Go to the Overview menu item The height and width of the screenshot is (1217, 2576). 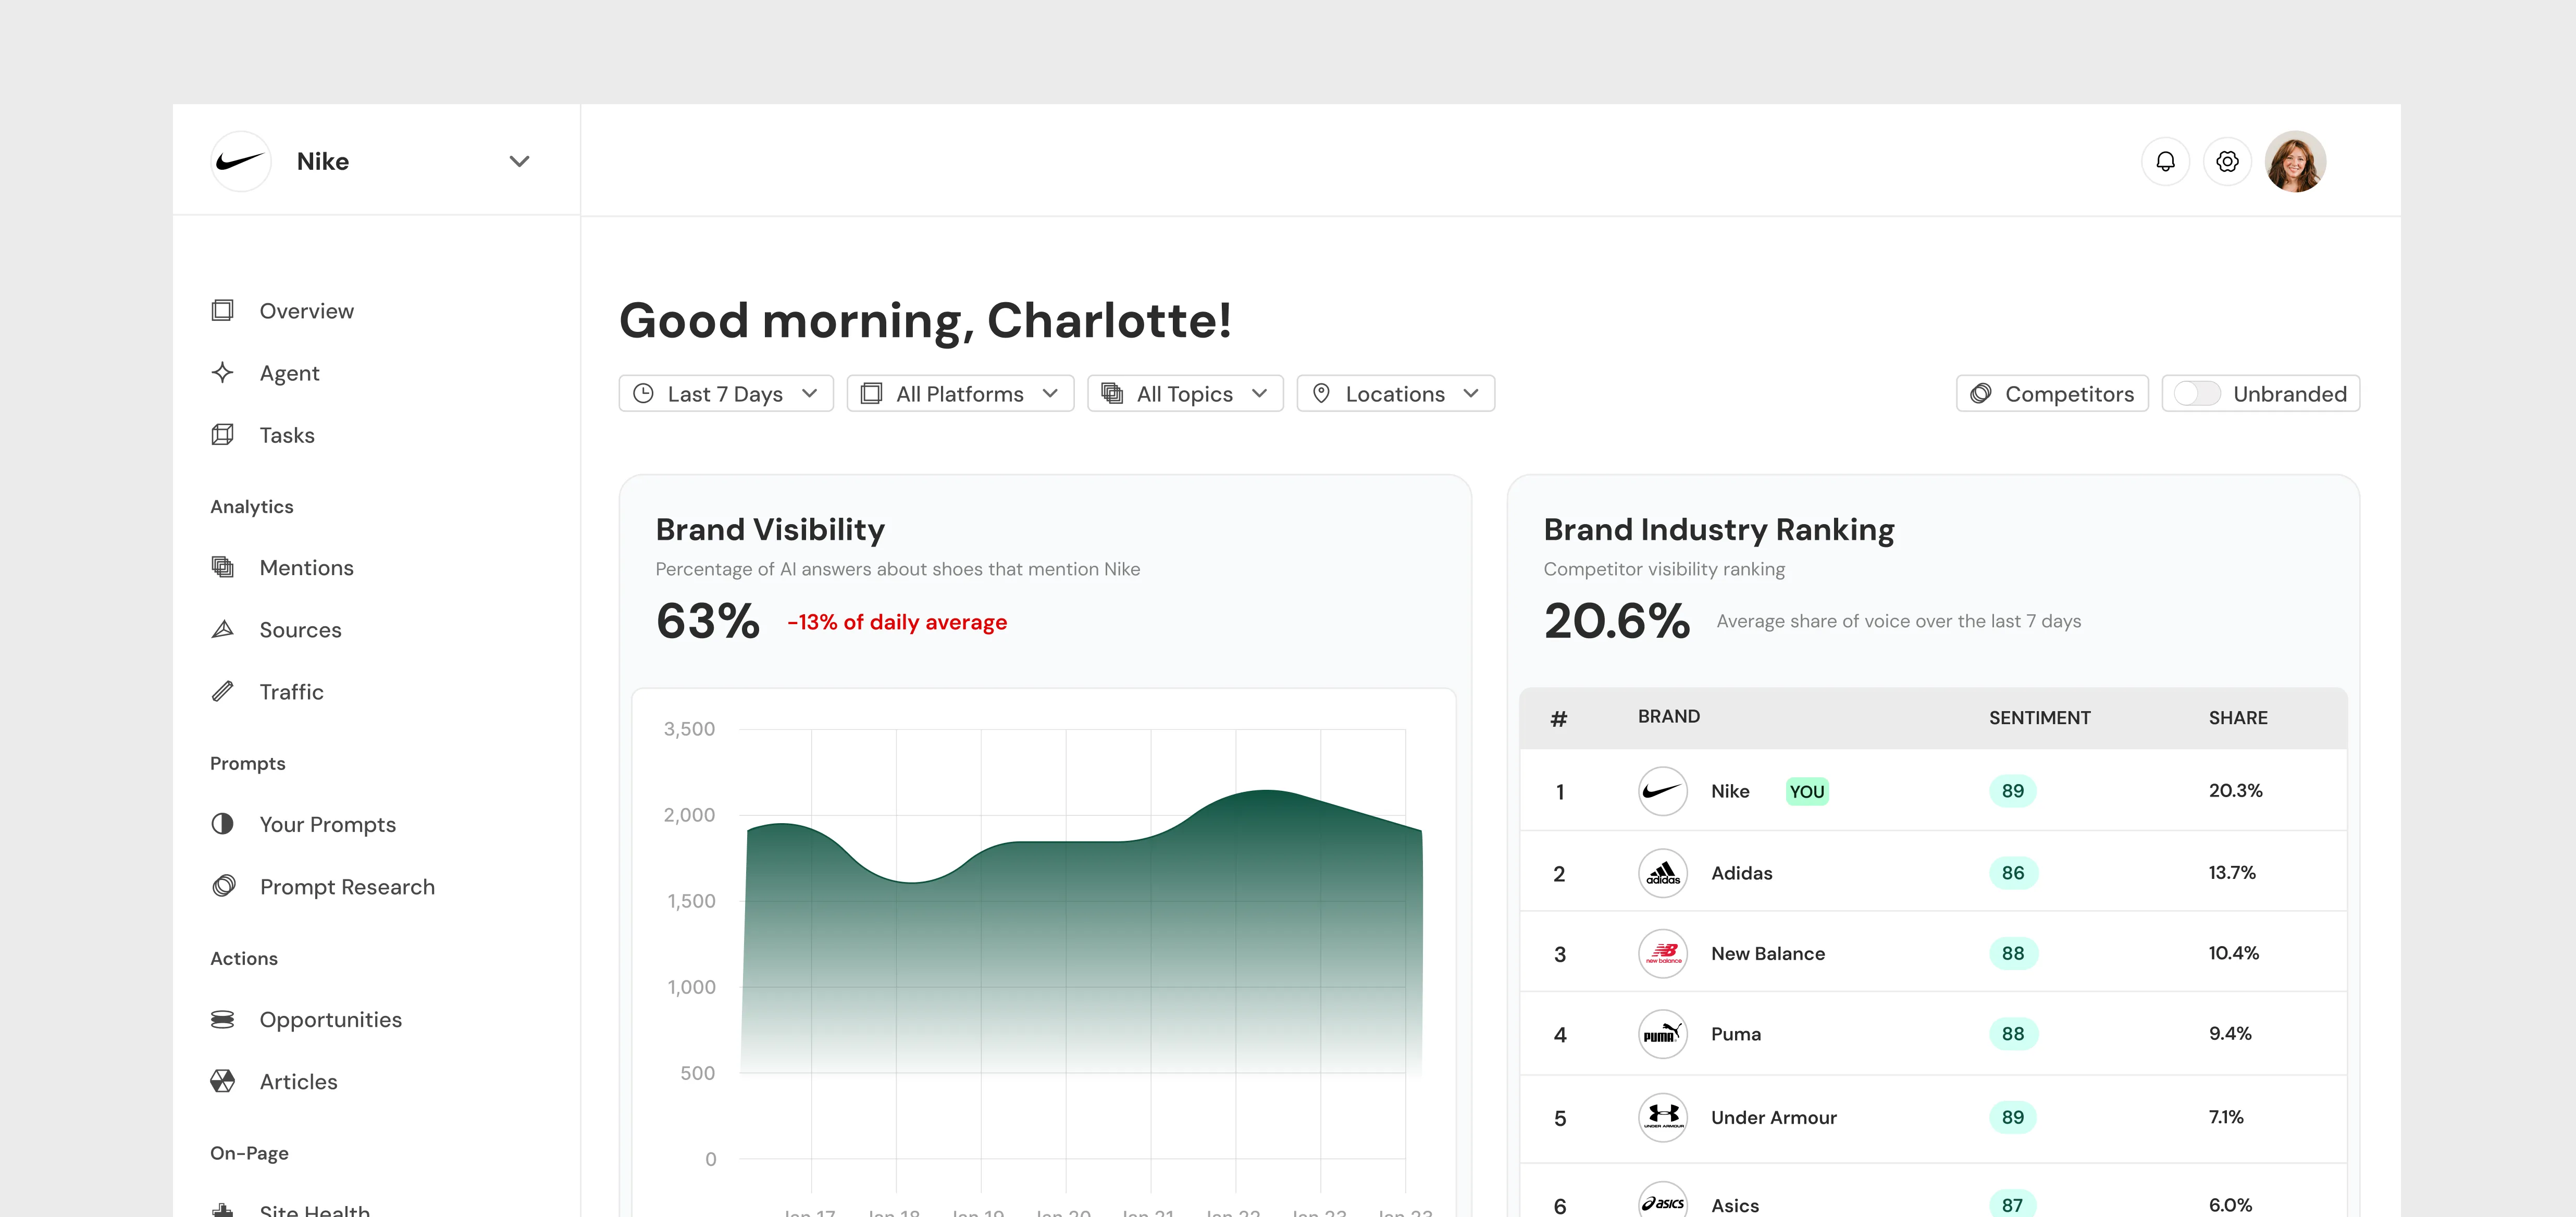pos(306,311)
